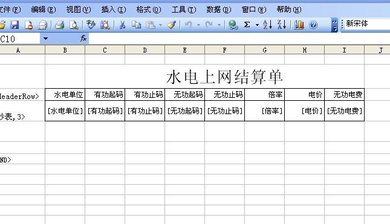Click the Permission document icon
This screenshot has height=224, width=390.
click(x=28, y=25)
